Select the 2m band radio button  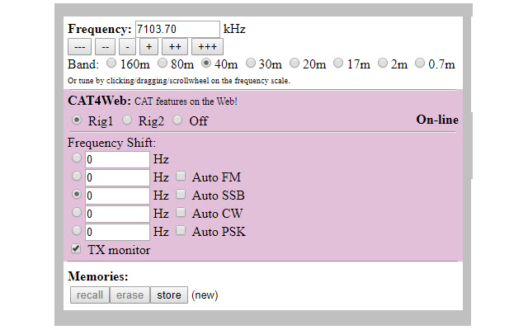(x=383, y=63)
